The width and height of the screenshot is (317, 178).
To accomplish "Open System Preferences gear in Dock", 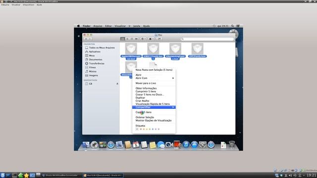I will 203,145.
